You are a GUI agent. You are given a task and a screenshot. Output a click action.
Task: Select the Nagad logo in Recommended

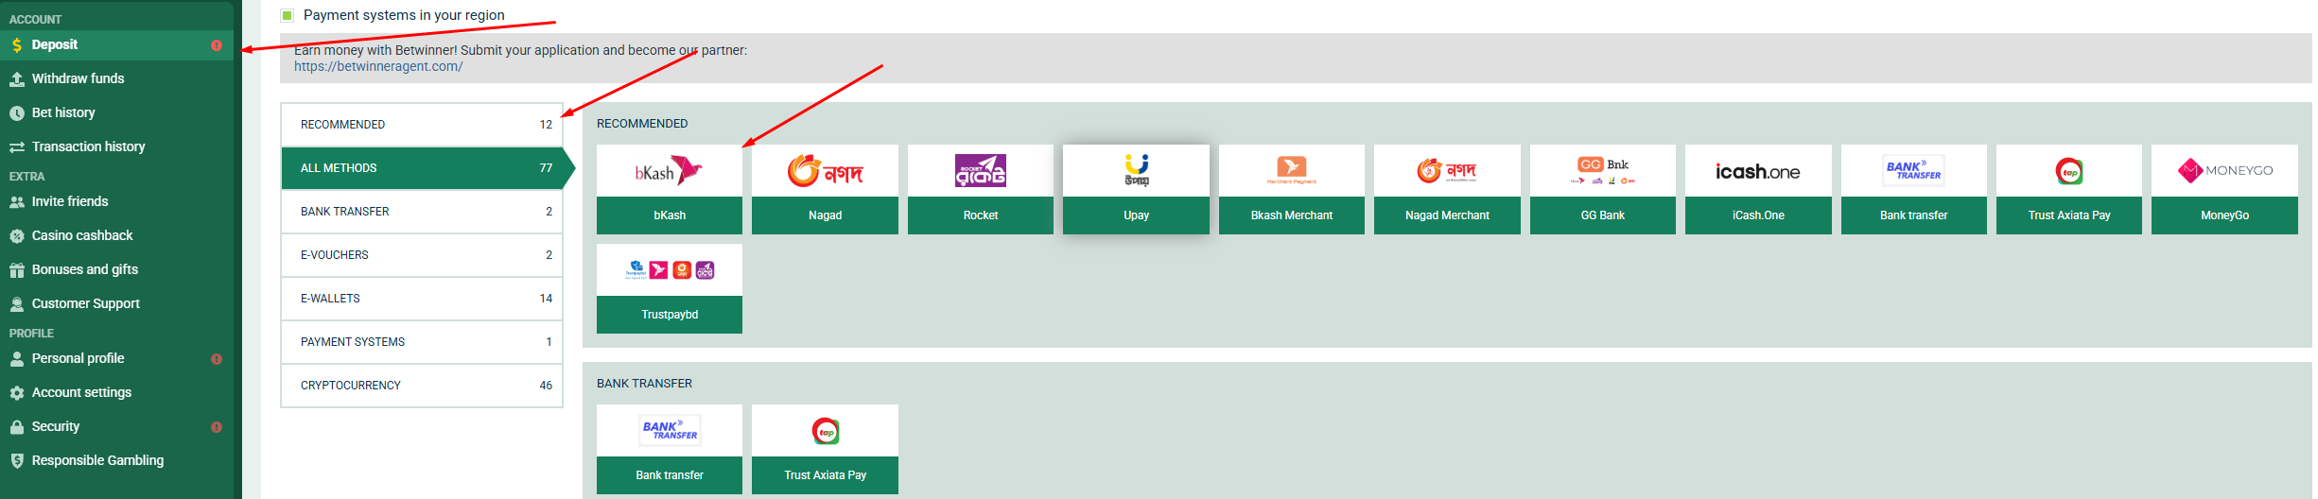pyautogui.click(x=825, y=171)
